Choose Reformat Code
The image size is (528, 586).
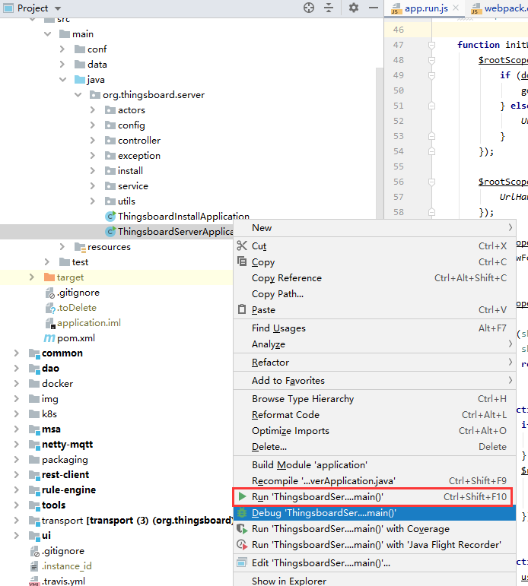click(x=374, y=415)
